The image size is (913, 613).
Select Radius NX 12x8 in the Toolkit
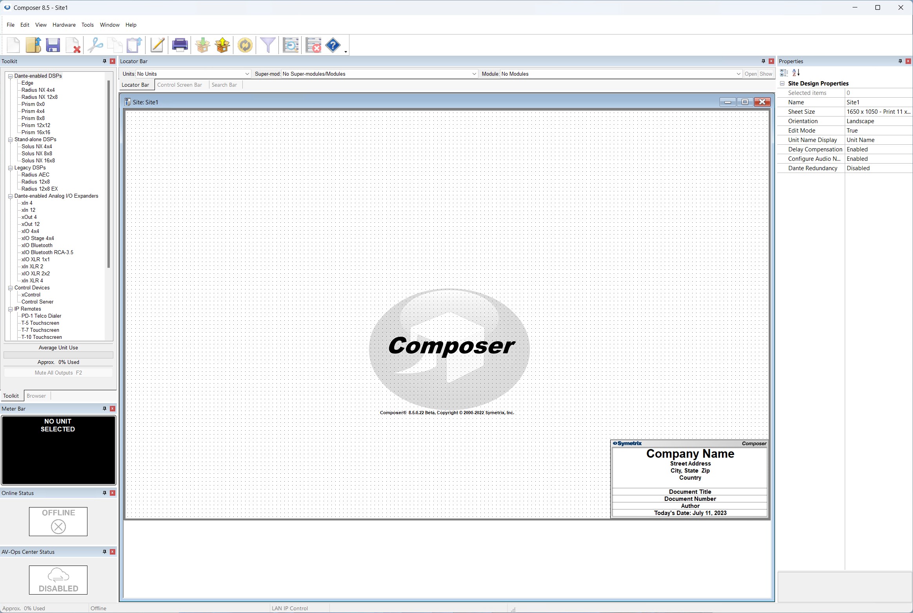coord(40,97)
